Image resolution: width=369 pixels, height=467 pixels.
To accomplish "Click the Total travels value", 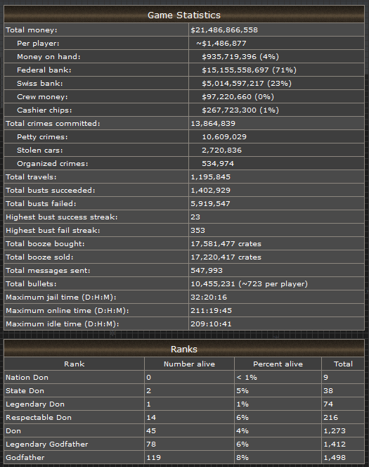I will pos(210,177).
